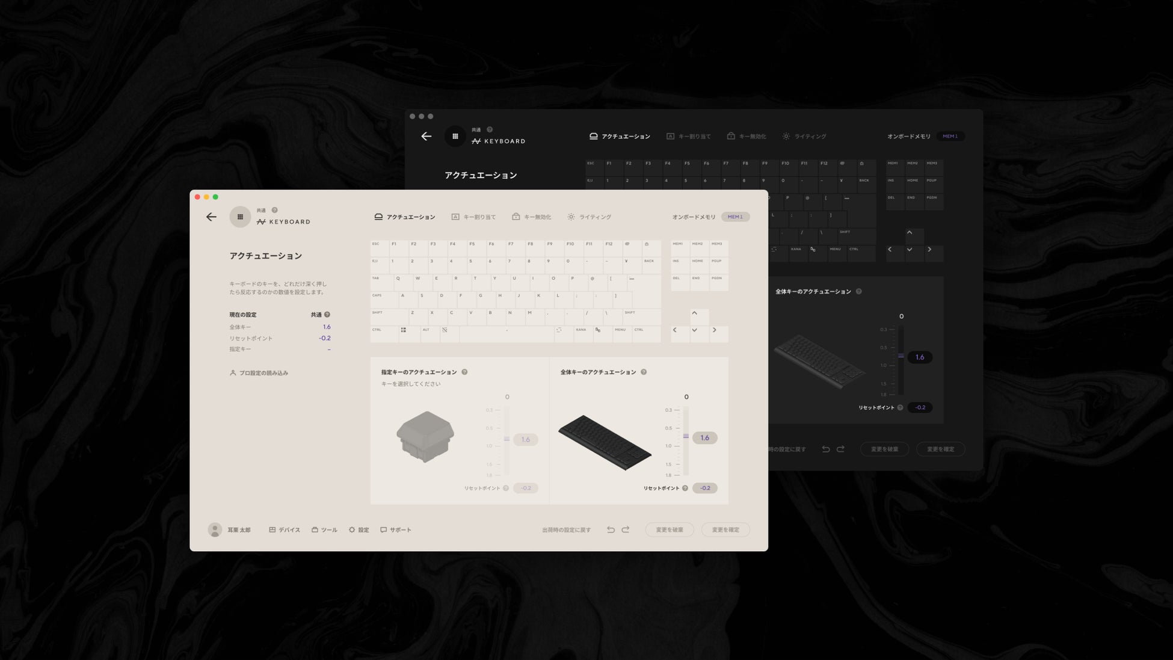The height and width of the screenshot is (660, 1173).
Task: Click the all-keys リセットポイント -0.2 value field
Action: (705, 489)
